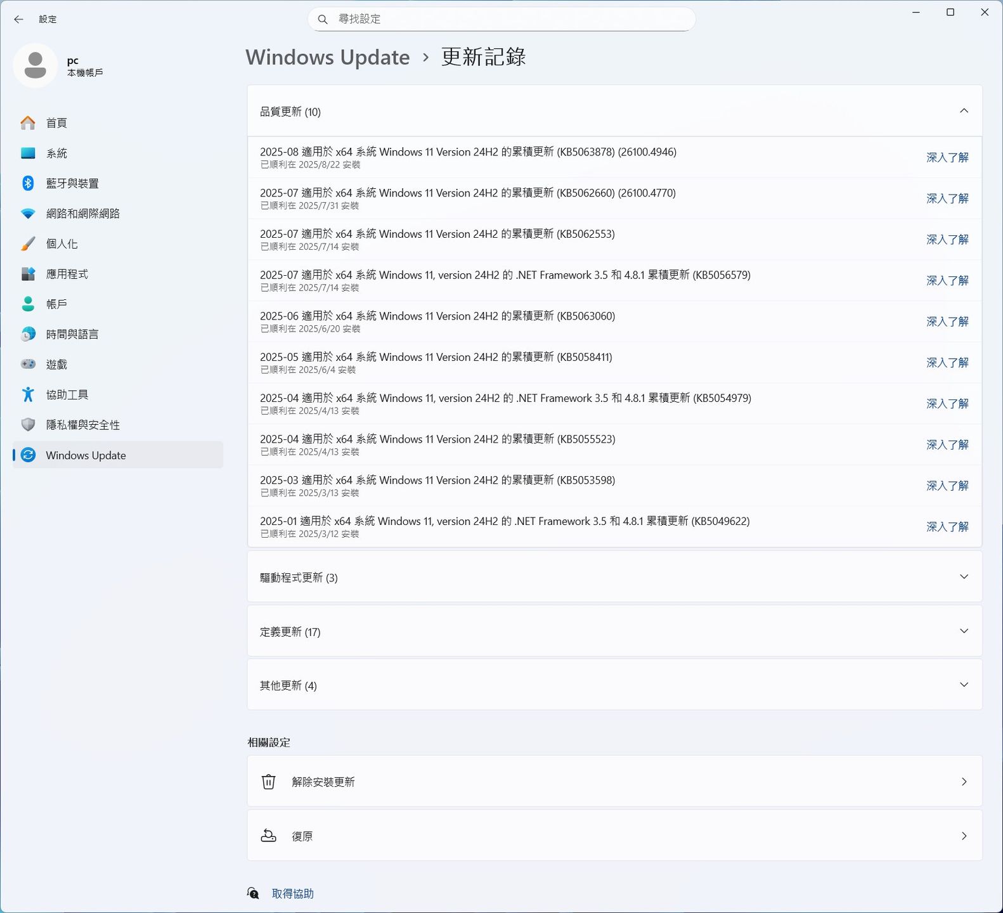Click 深入了解 for KB5056579 update

(947, 280)
